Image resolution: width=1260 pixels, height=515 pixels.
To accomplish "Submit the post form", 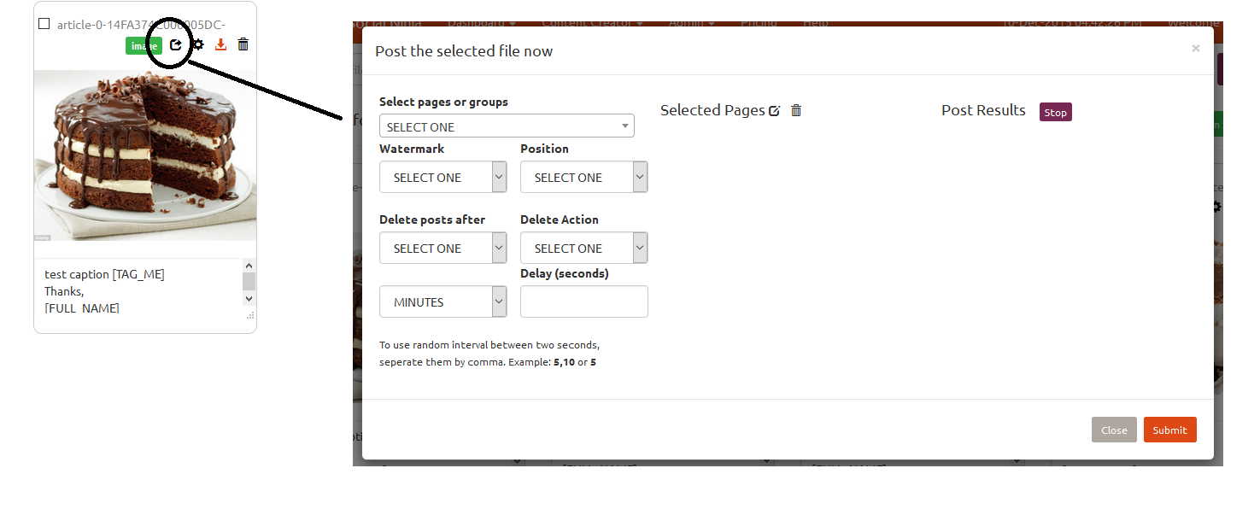I will [1169, 430].
